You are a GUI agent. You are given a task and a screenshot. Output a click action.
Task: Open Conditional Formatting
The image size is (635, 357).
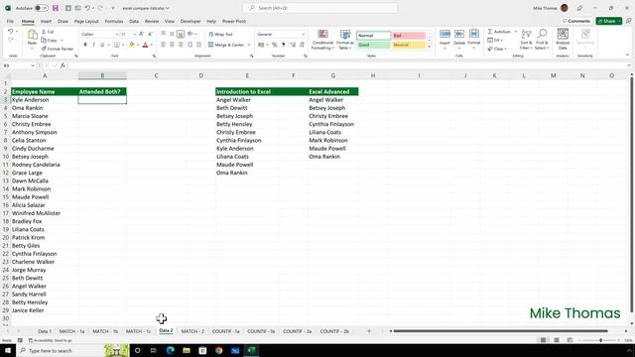322,40
